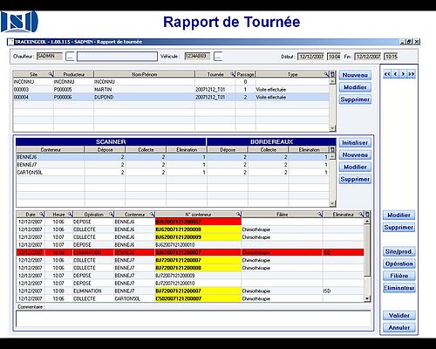436x349 pixels.
Task: Click the Commentaire text area
Action: [x=194, y=319]
